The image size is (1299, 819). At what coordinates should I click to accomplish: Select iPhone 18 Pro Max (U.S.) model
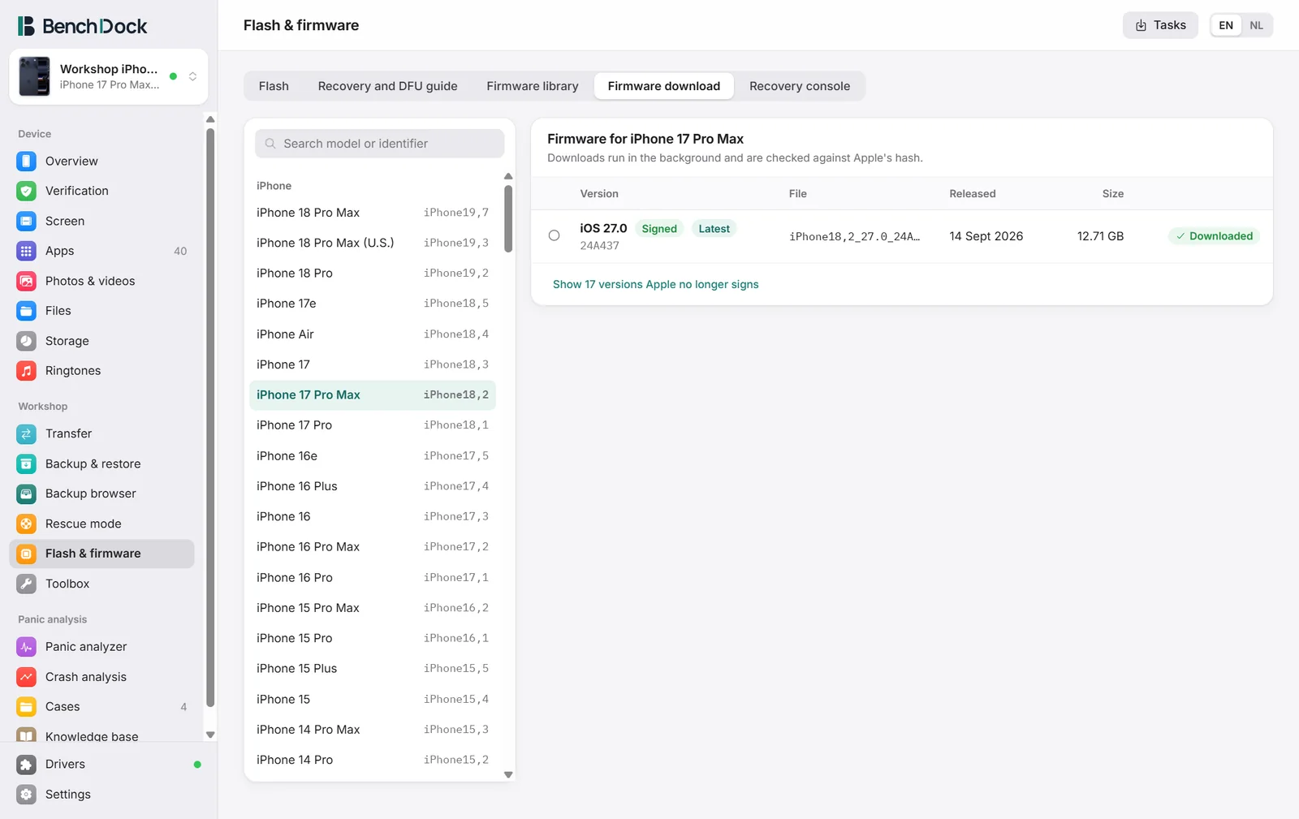tap(373, 243)
